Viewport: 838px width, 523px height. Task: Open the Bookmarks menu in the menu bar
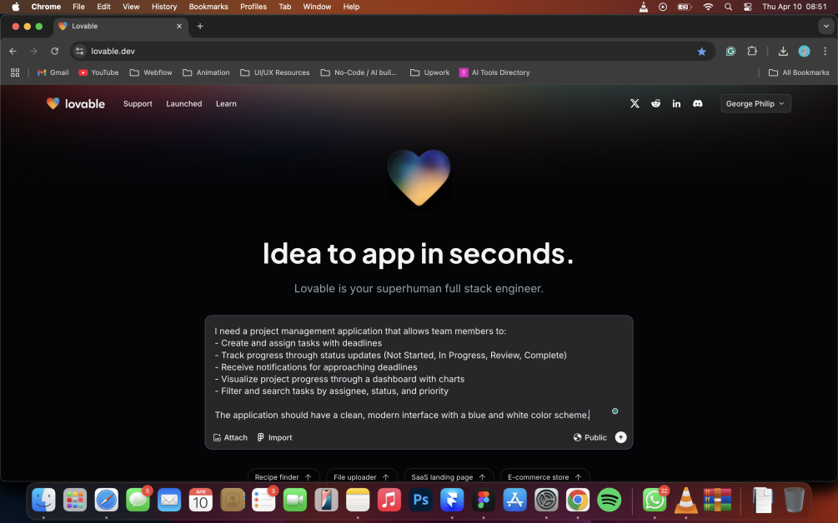click(x=208, y=7)
